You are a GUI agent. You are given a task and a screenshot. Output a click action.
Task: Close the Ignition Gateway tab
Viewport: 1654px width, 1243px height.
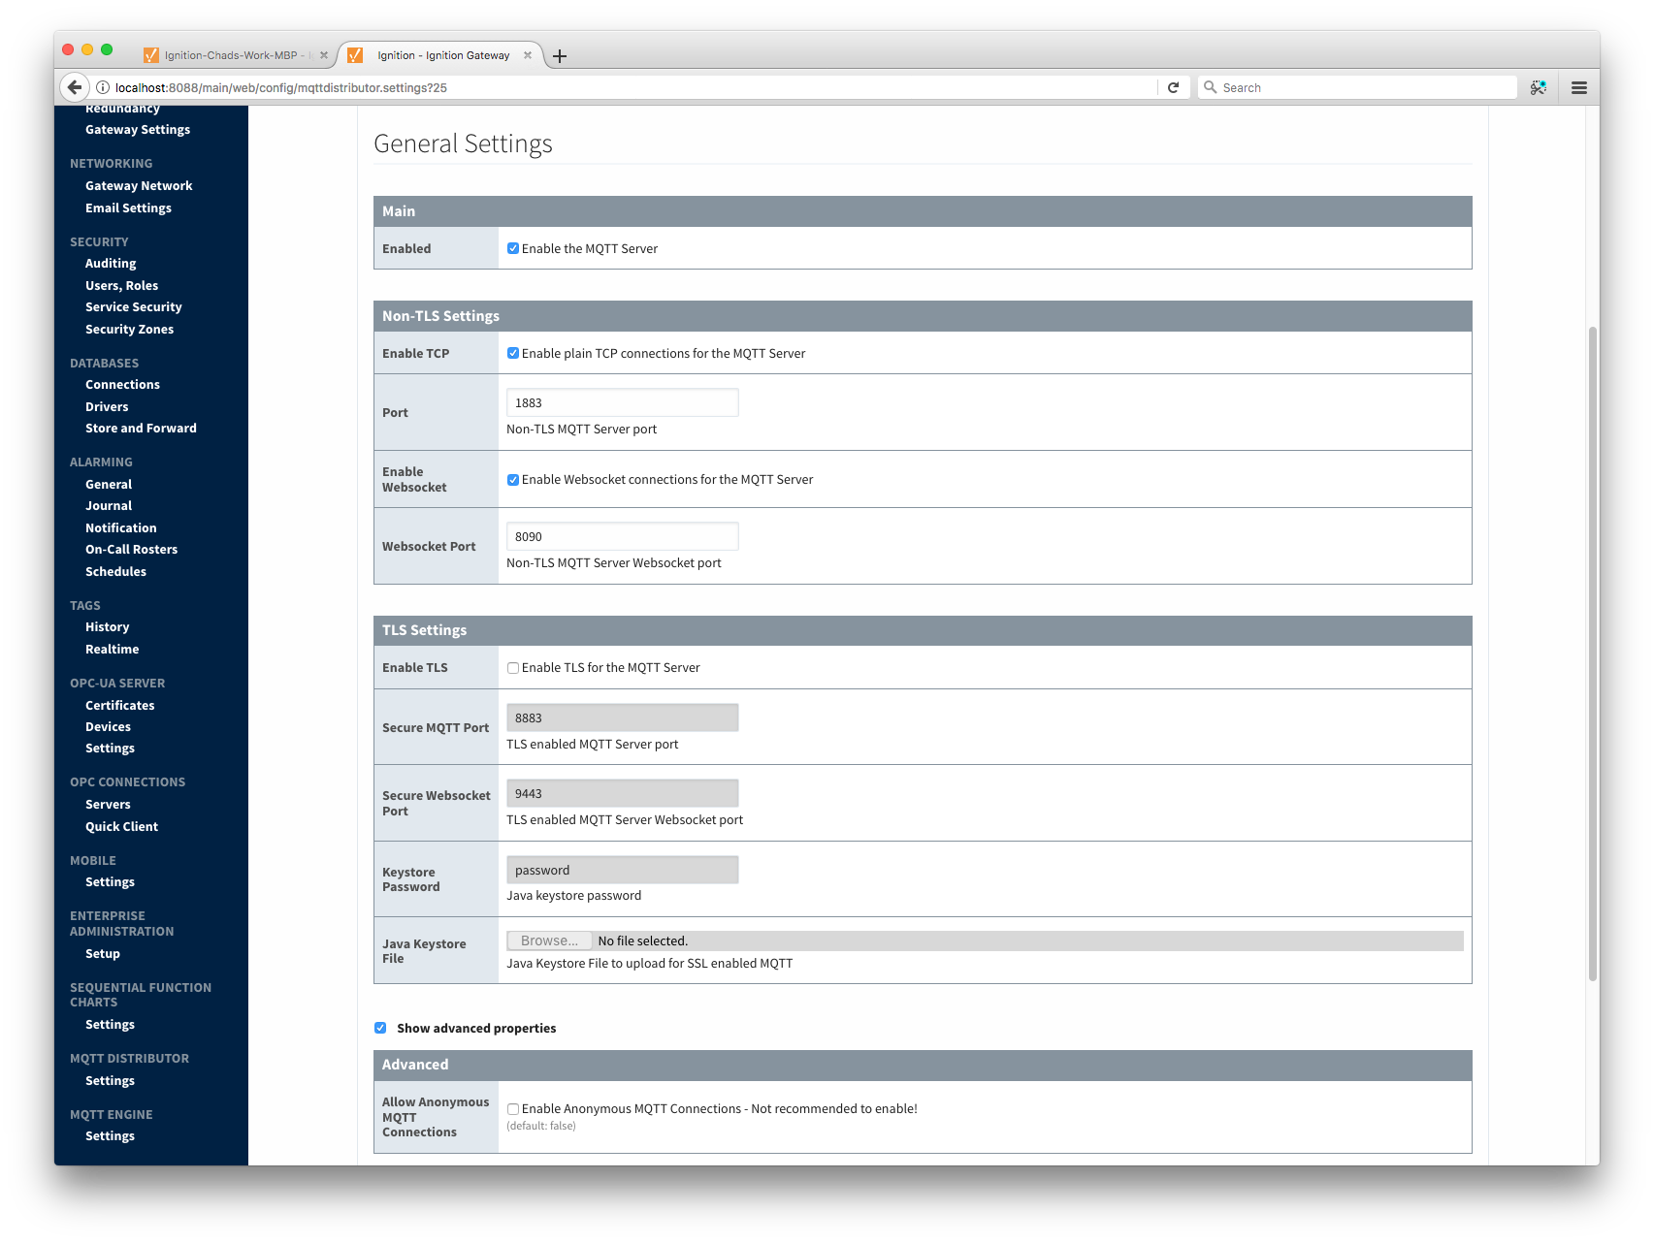(528, 55)
